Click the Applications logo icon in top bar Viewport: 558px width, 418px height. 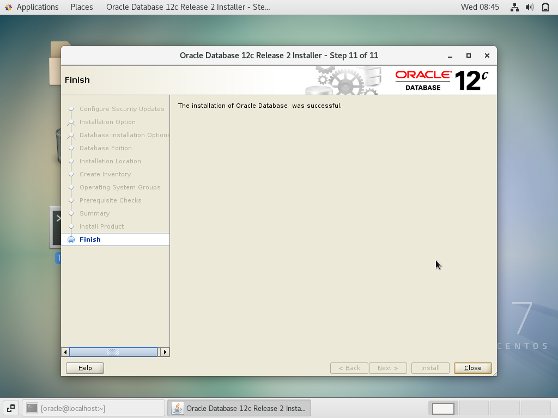9,7
